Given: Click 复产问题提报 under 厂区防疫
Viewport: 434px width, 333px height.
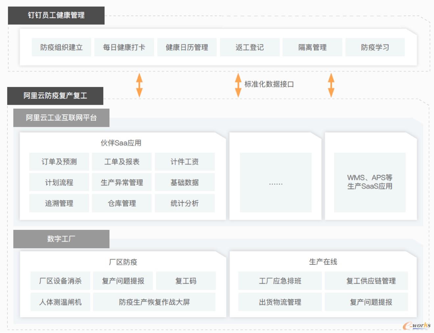Looking at the screenshot, I should point(123,281).
